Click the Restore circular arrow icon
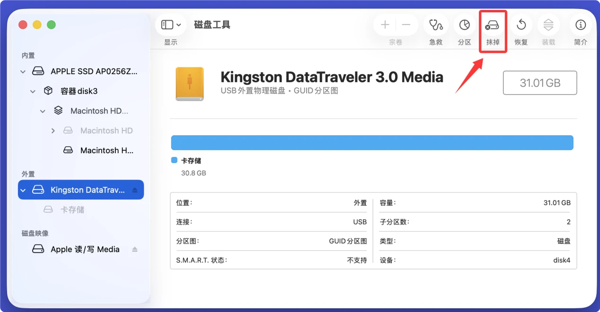The width and height of the screenshot is (600, 312). (x=521, y=25)
